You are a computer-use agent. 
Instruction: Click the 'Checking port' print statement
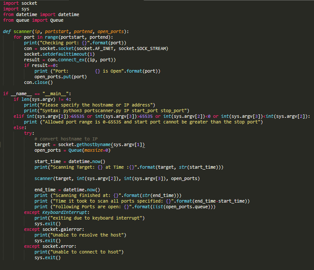tap(75, 43)
